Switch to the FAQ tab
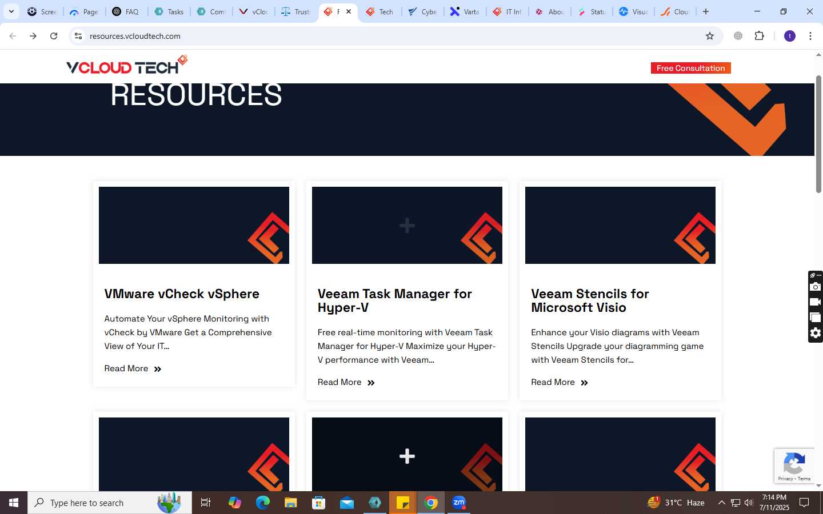The height and width of the screenshot is (514, 823). tap(127, 11)
